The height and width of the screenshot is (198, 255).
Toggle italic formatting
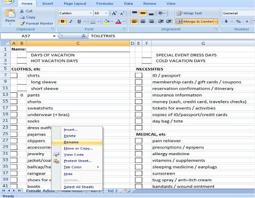point(71,21)
